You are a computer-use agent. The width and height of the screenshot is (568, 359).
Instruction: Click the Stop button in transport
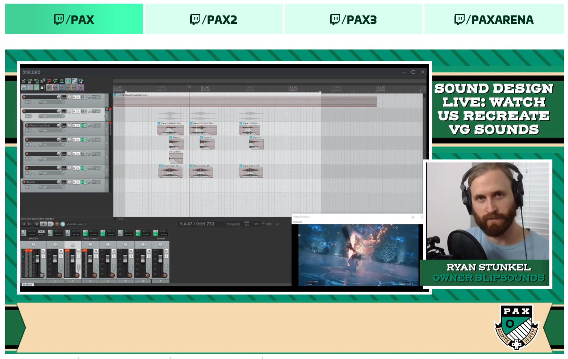coord(36,224)
